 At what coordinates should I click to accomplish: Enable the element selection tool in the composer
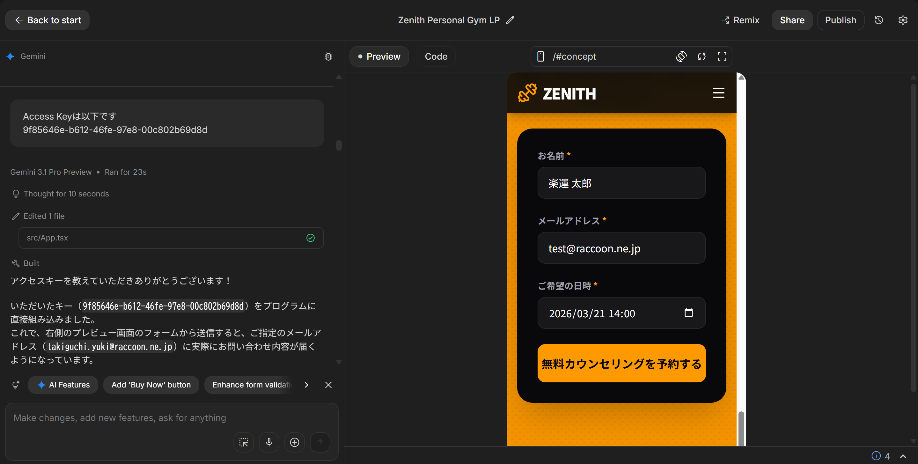[x=243, y=442]
